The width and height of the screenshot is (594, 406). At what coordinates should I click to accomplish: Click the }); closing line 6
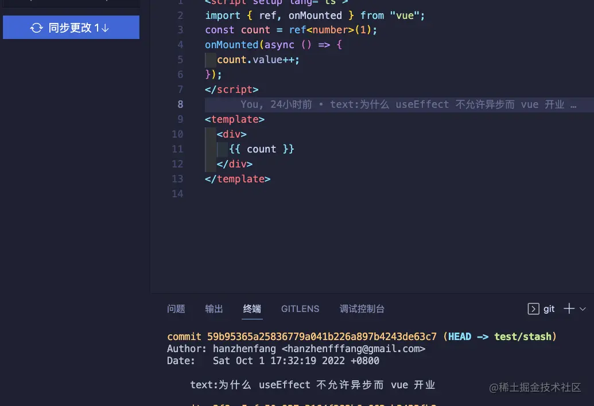pos(213,75)
